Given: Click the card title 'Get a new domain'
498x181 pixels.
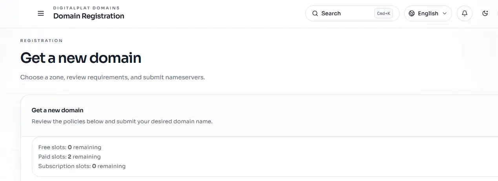Looking at the screenshot, I should 58,110.
